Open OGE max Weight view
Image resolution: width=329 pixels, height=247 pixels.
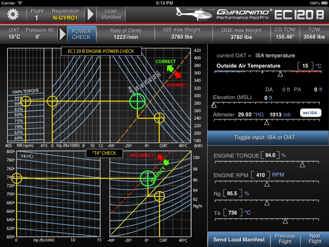(241, 34)
